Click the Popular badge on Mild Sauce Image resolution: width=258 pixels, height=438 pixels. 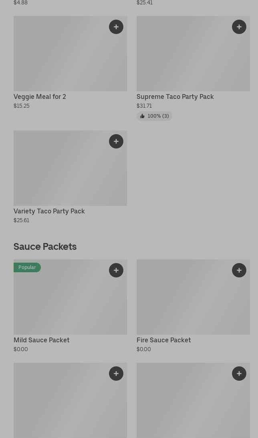(x=27, y=267)
